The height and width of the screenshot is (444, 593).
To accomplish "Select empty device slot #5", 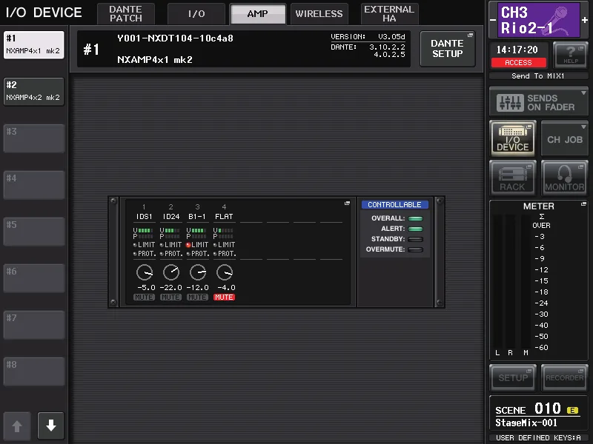I will click(x=33, y=232).
